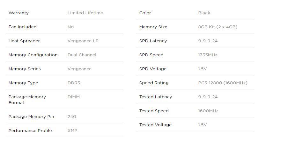
Task: Click the Fan Included label
Action: pyautogui.click(x=22, y=27)
